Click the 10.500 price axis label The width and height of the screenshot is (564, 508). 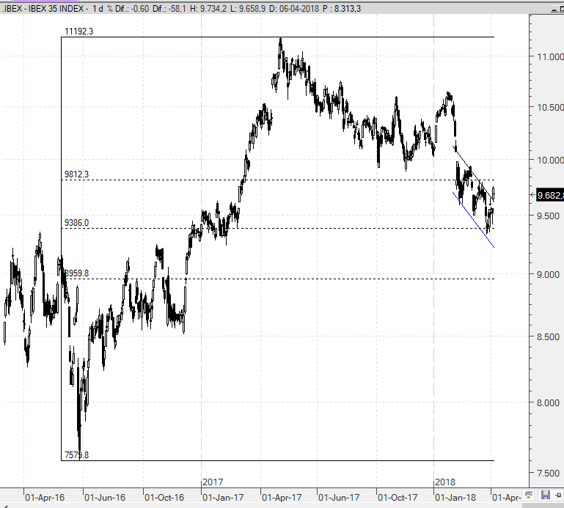[x=550, y=108]
